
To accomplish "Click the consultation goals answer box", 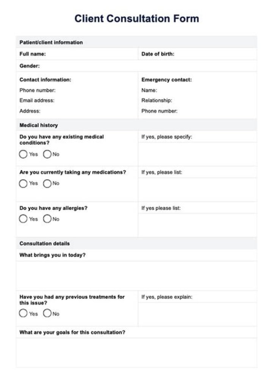I will pyautogui.click(x=136, y=352).
